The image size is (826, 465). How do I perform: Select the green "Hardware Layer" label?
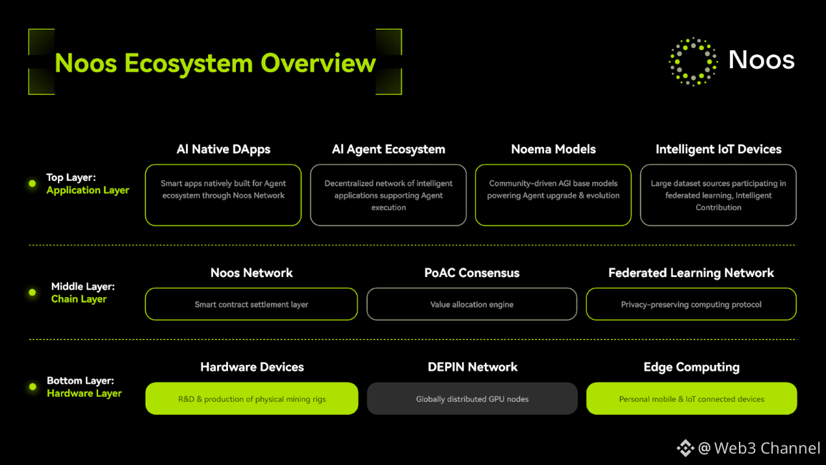tap(84, 393)
